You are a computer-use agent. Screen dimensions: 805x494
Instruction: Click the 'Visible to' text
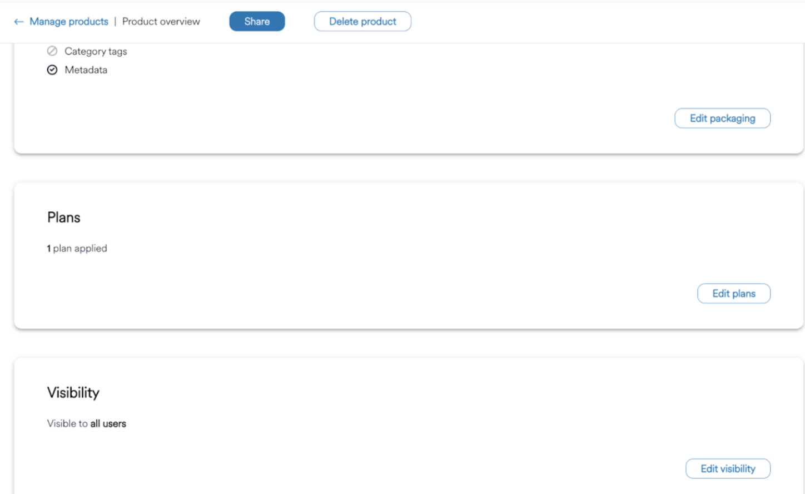67,424
